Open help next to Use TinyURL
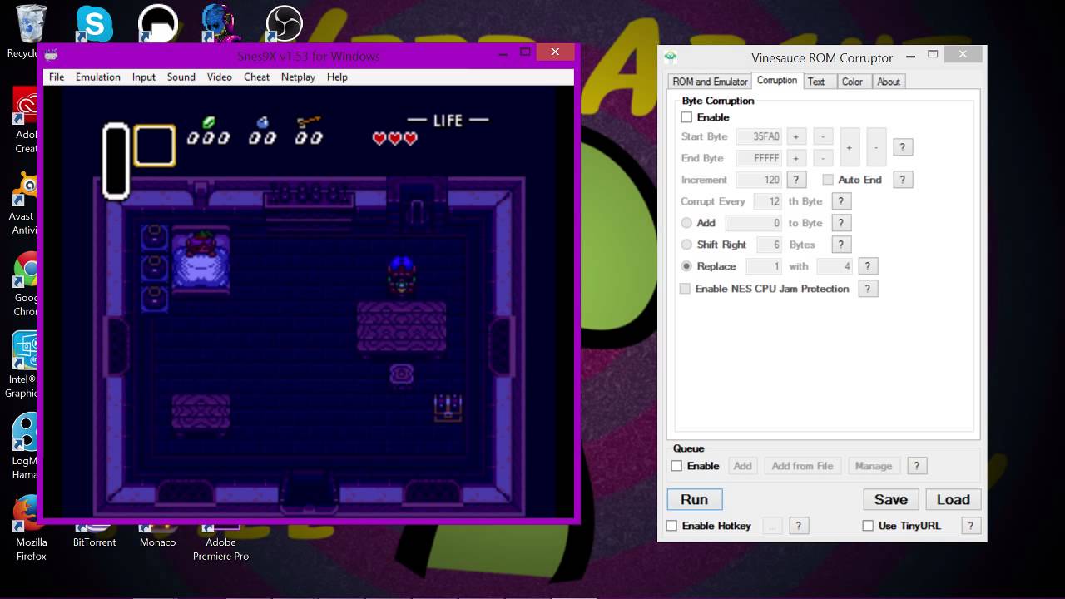Image resolution: width=1065 pixels, height=599 pixels. [x=970, y=526]
